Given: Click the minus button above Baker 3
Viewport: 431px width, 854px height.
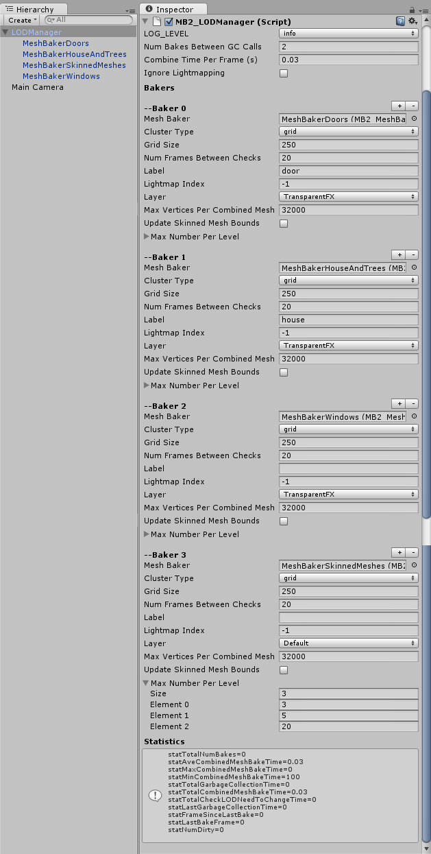Looking at the screenshot, I should coord(412,552).
